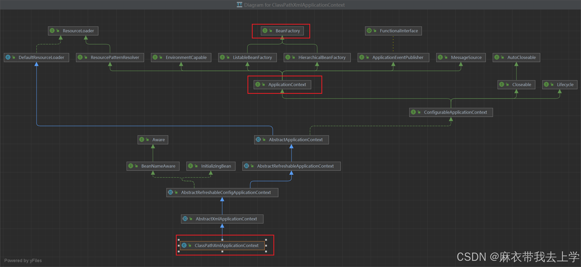Click the 'ClassPathXmlApplicationContext' label text

[x=227, y=245]
